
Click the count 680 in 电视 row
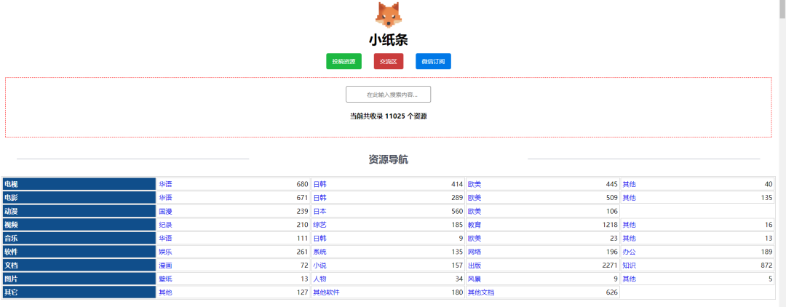[302, 184]
